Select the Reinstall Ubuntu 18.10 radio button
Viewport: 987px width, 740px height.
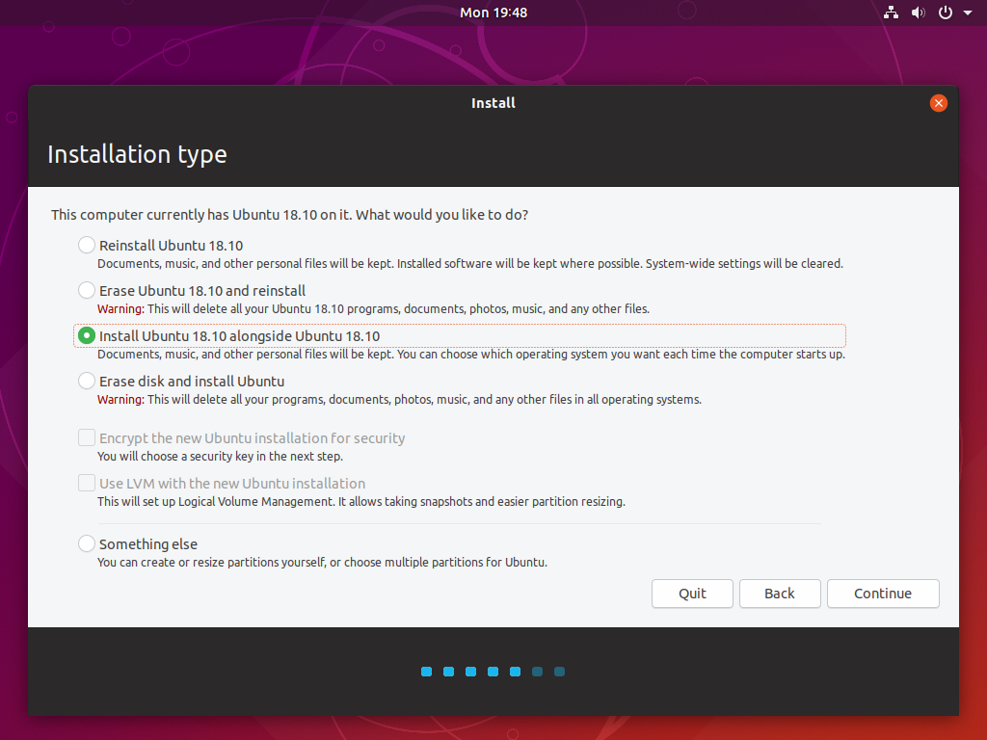86,245
